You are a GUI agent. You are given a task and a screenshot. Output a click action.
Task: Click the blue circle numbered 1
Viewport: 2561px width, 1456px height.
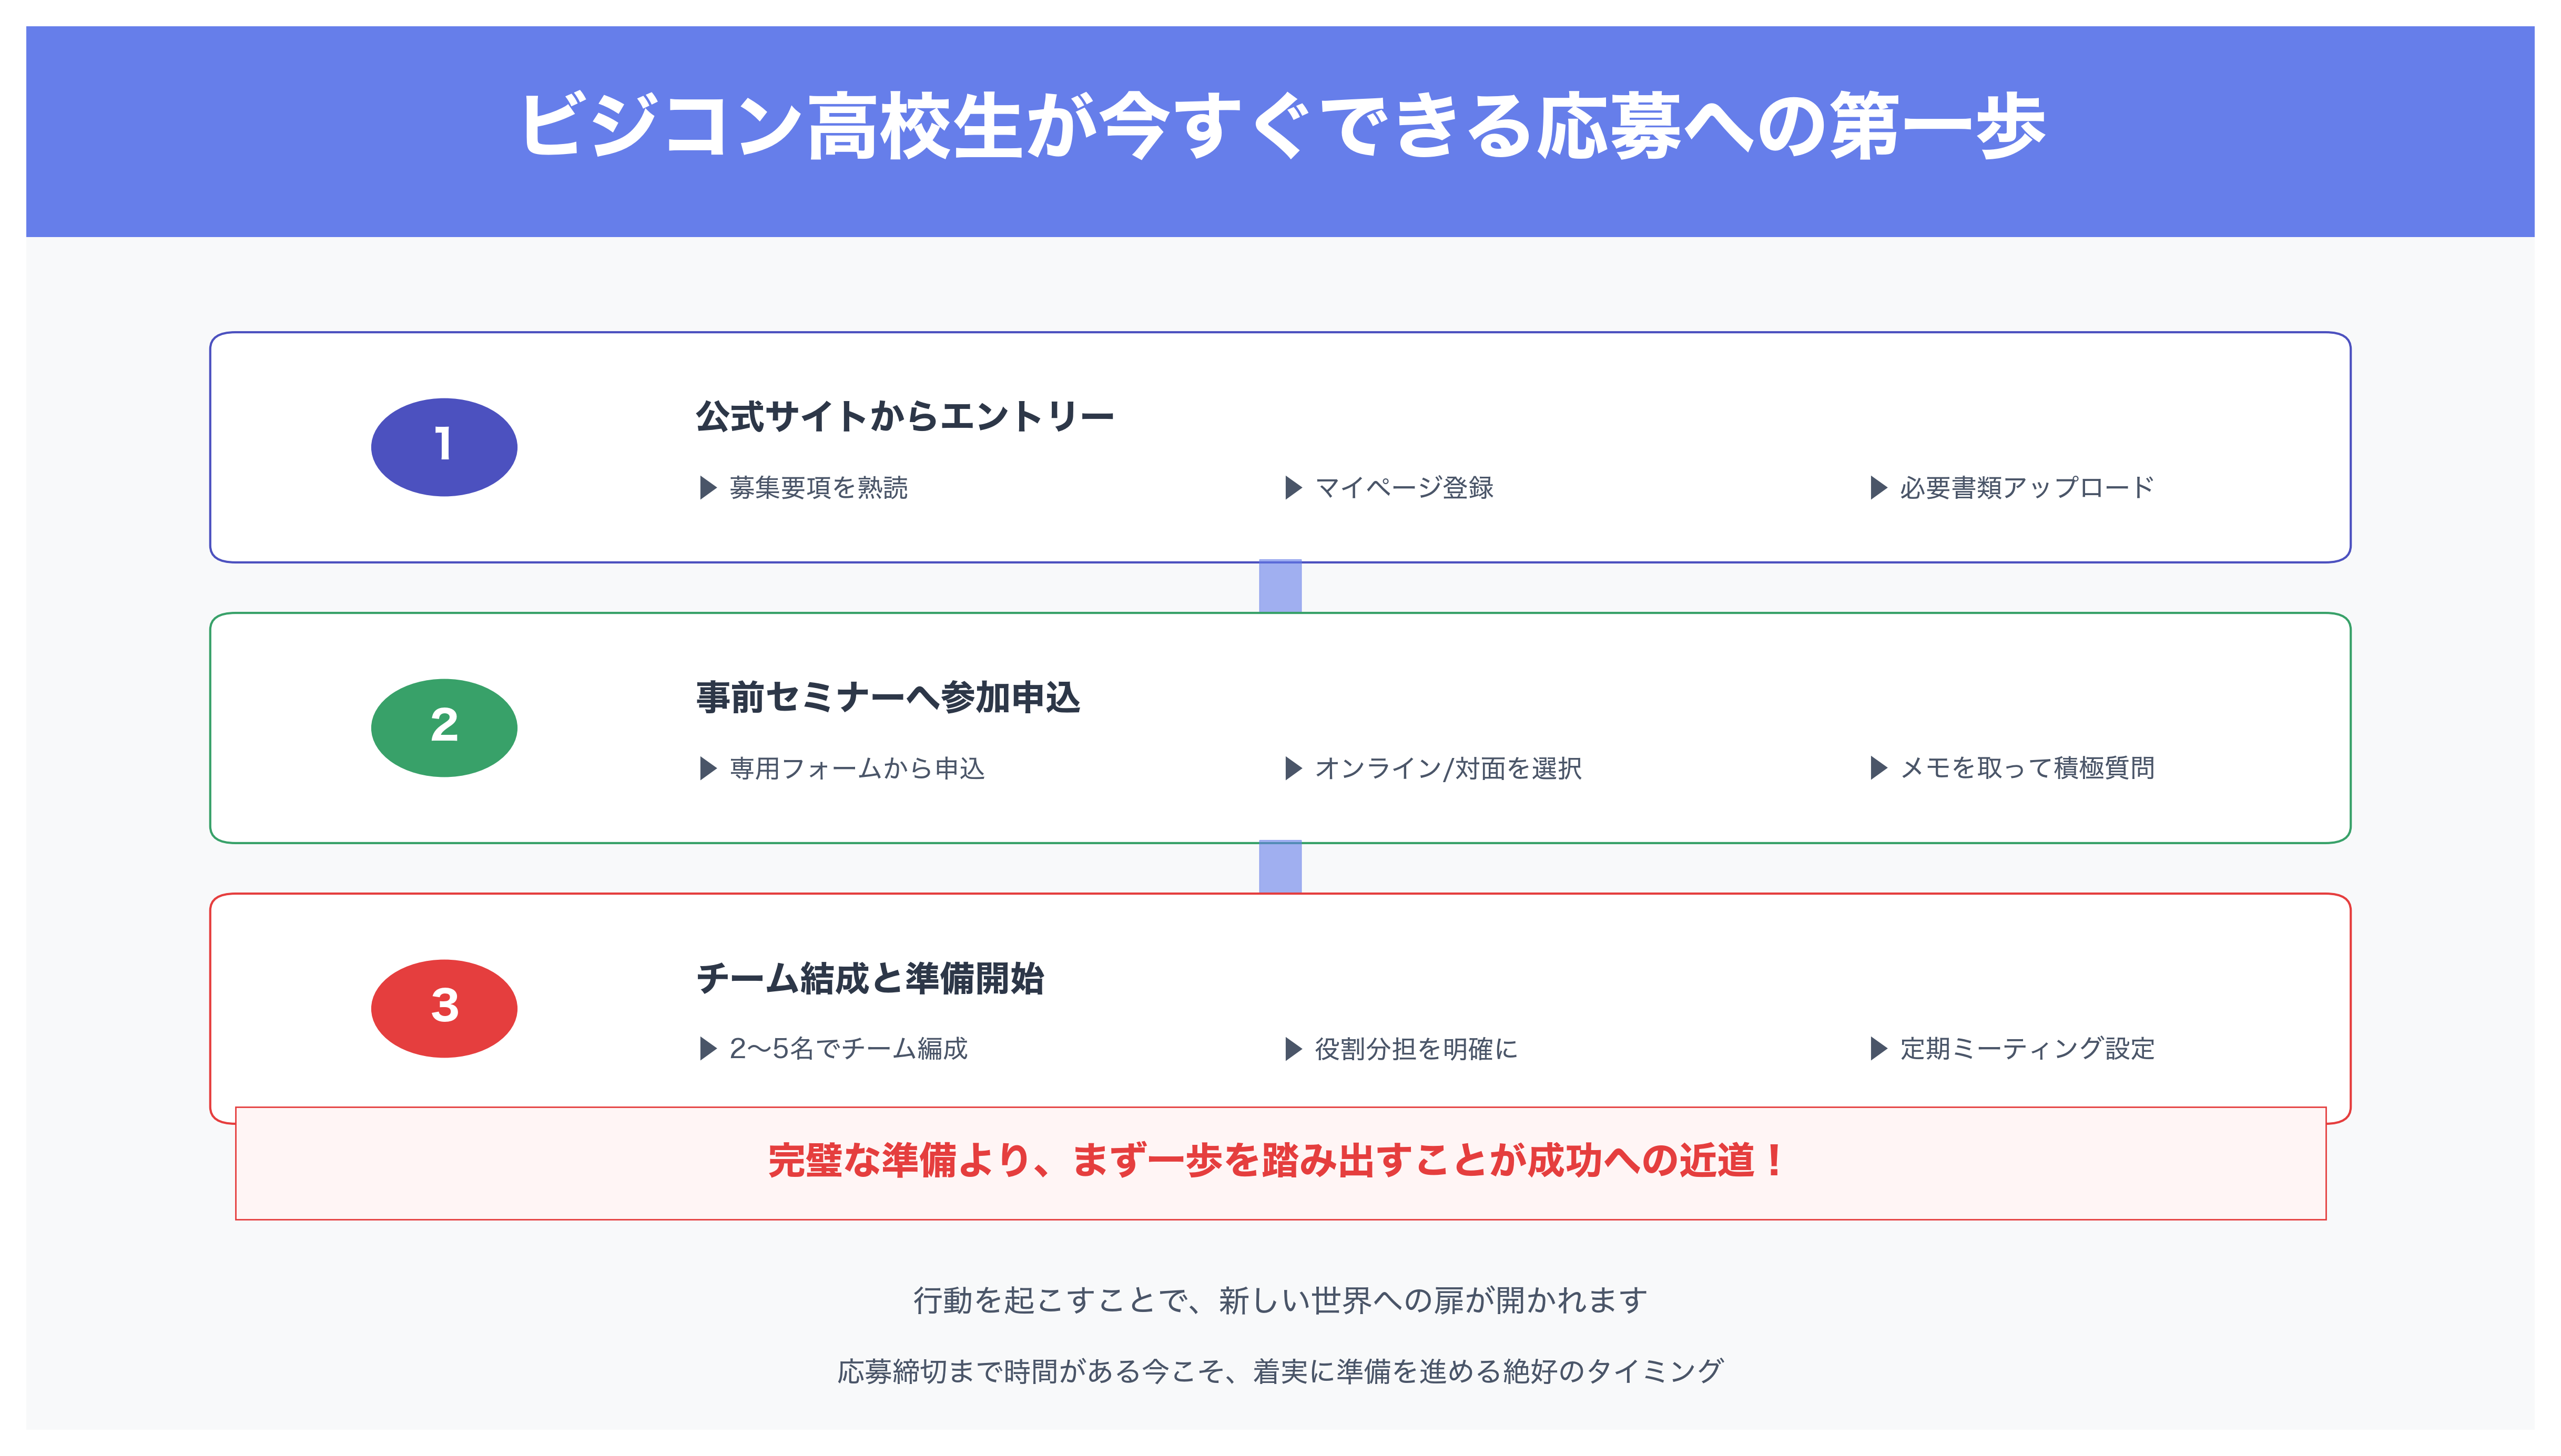(x=443, y=447)
